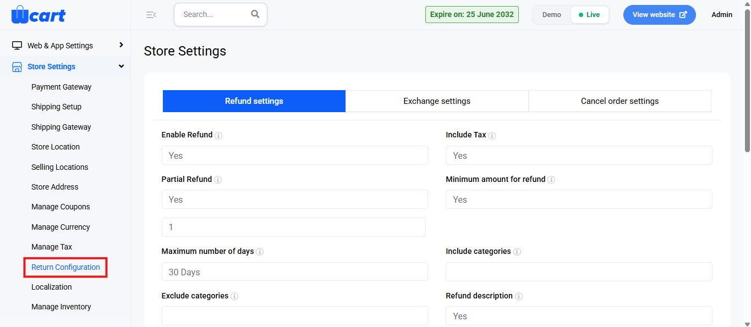
Task: Collapse the sidebar menu toggle icon
Action: [x=151, y=15]
